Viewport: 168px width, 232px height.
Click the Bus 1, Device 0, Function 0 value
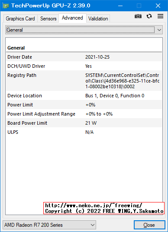point(115,96)
